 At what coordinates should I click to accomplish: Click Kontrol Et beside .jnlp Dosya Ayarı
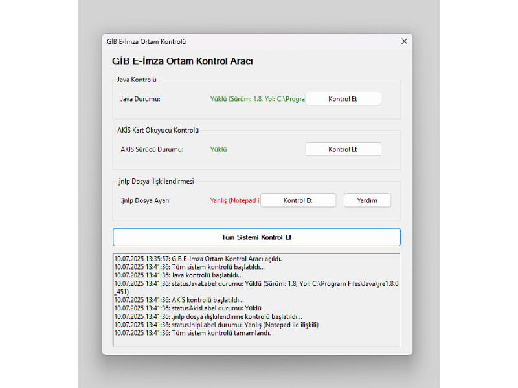[298, 200]
